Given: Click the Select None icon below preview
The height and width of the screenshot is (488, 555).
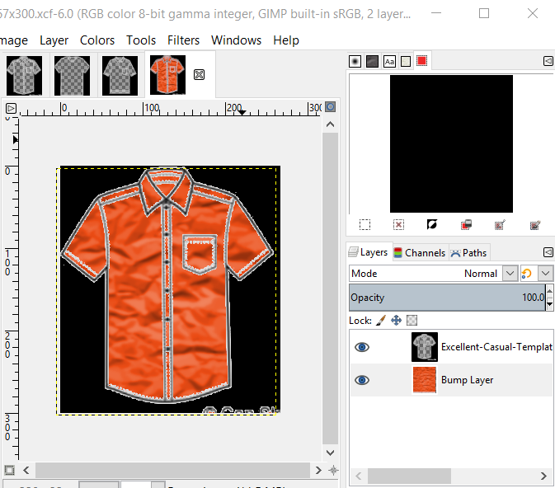Looking at the screenshot, I should pos(398,225).
